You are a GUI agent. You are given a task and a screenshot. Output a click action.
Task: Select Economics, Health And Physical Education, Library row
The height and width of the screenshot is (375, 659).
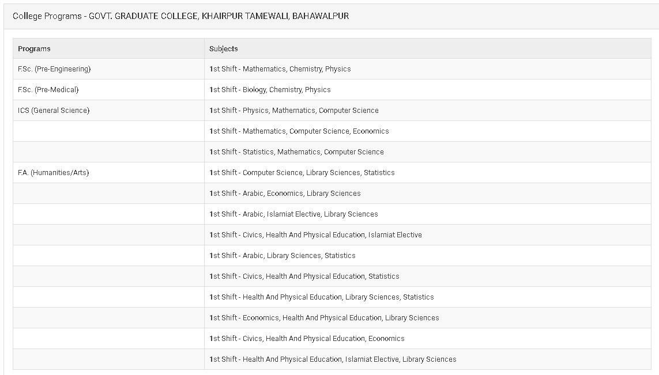tap(428, 317)
